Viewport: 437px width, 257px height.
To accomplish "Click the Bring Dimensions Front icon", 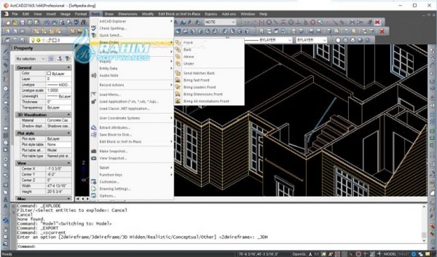I will coord(178,94).
